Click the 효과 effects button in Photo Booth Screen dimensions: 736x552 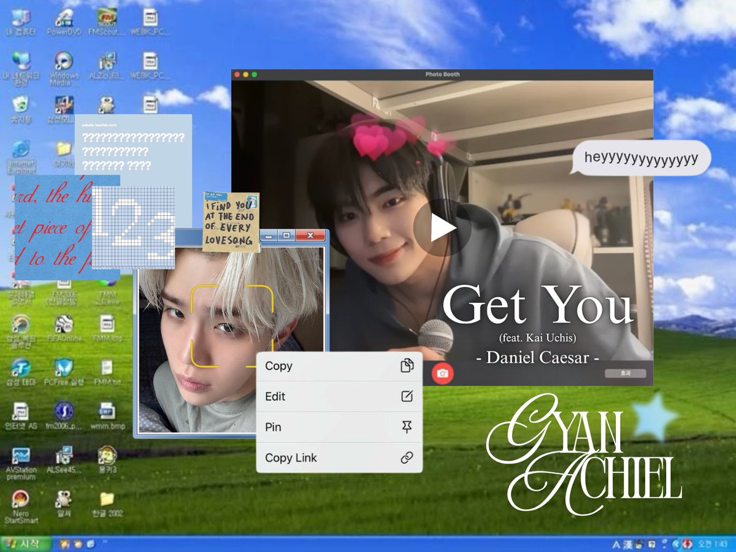624,373
